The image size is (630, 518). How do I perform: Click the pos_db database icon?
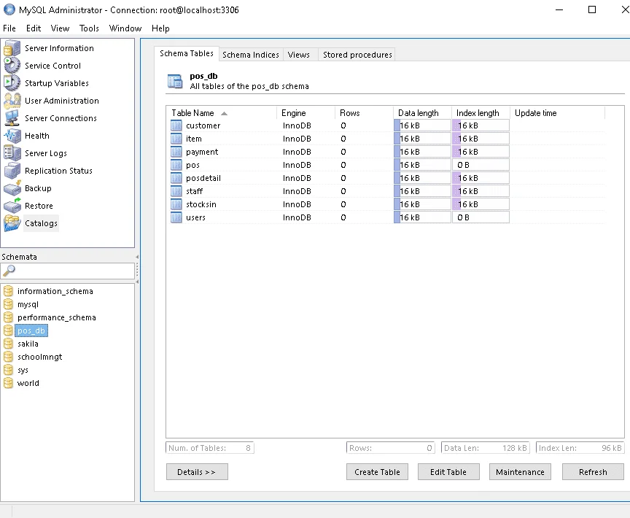point(8,330)
